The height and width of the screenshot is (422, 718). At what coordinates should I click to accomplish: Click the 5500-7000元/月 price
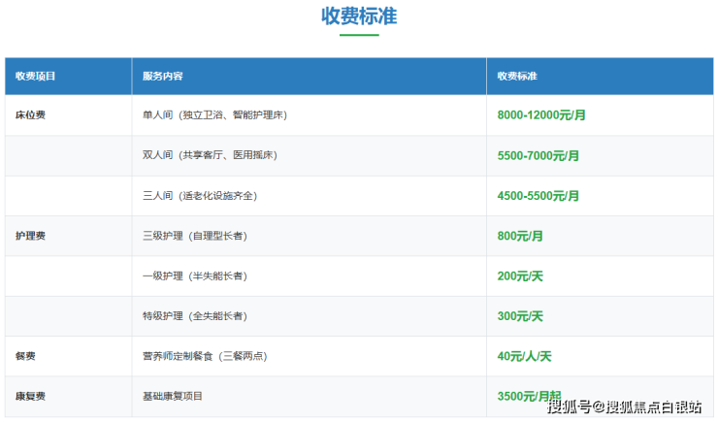(x=538, y=155)
